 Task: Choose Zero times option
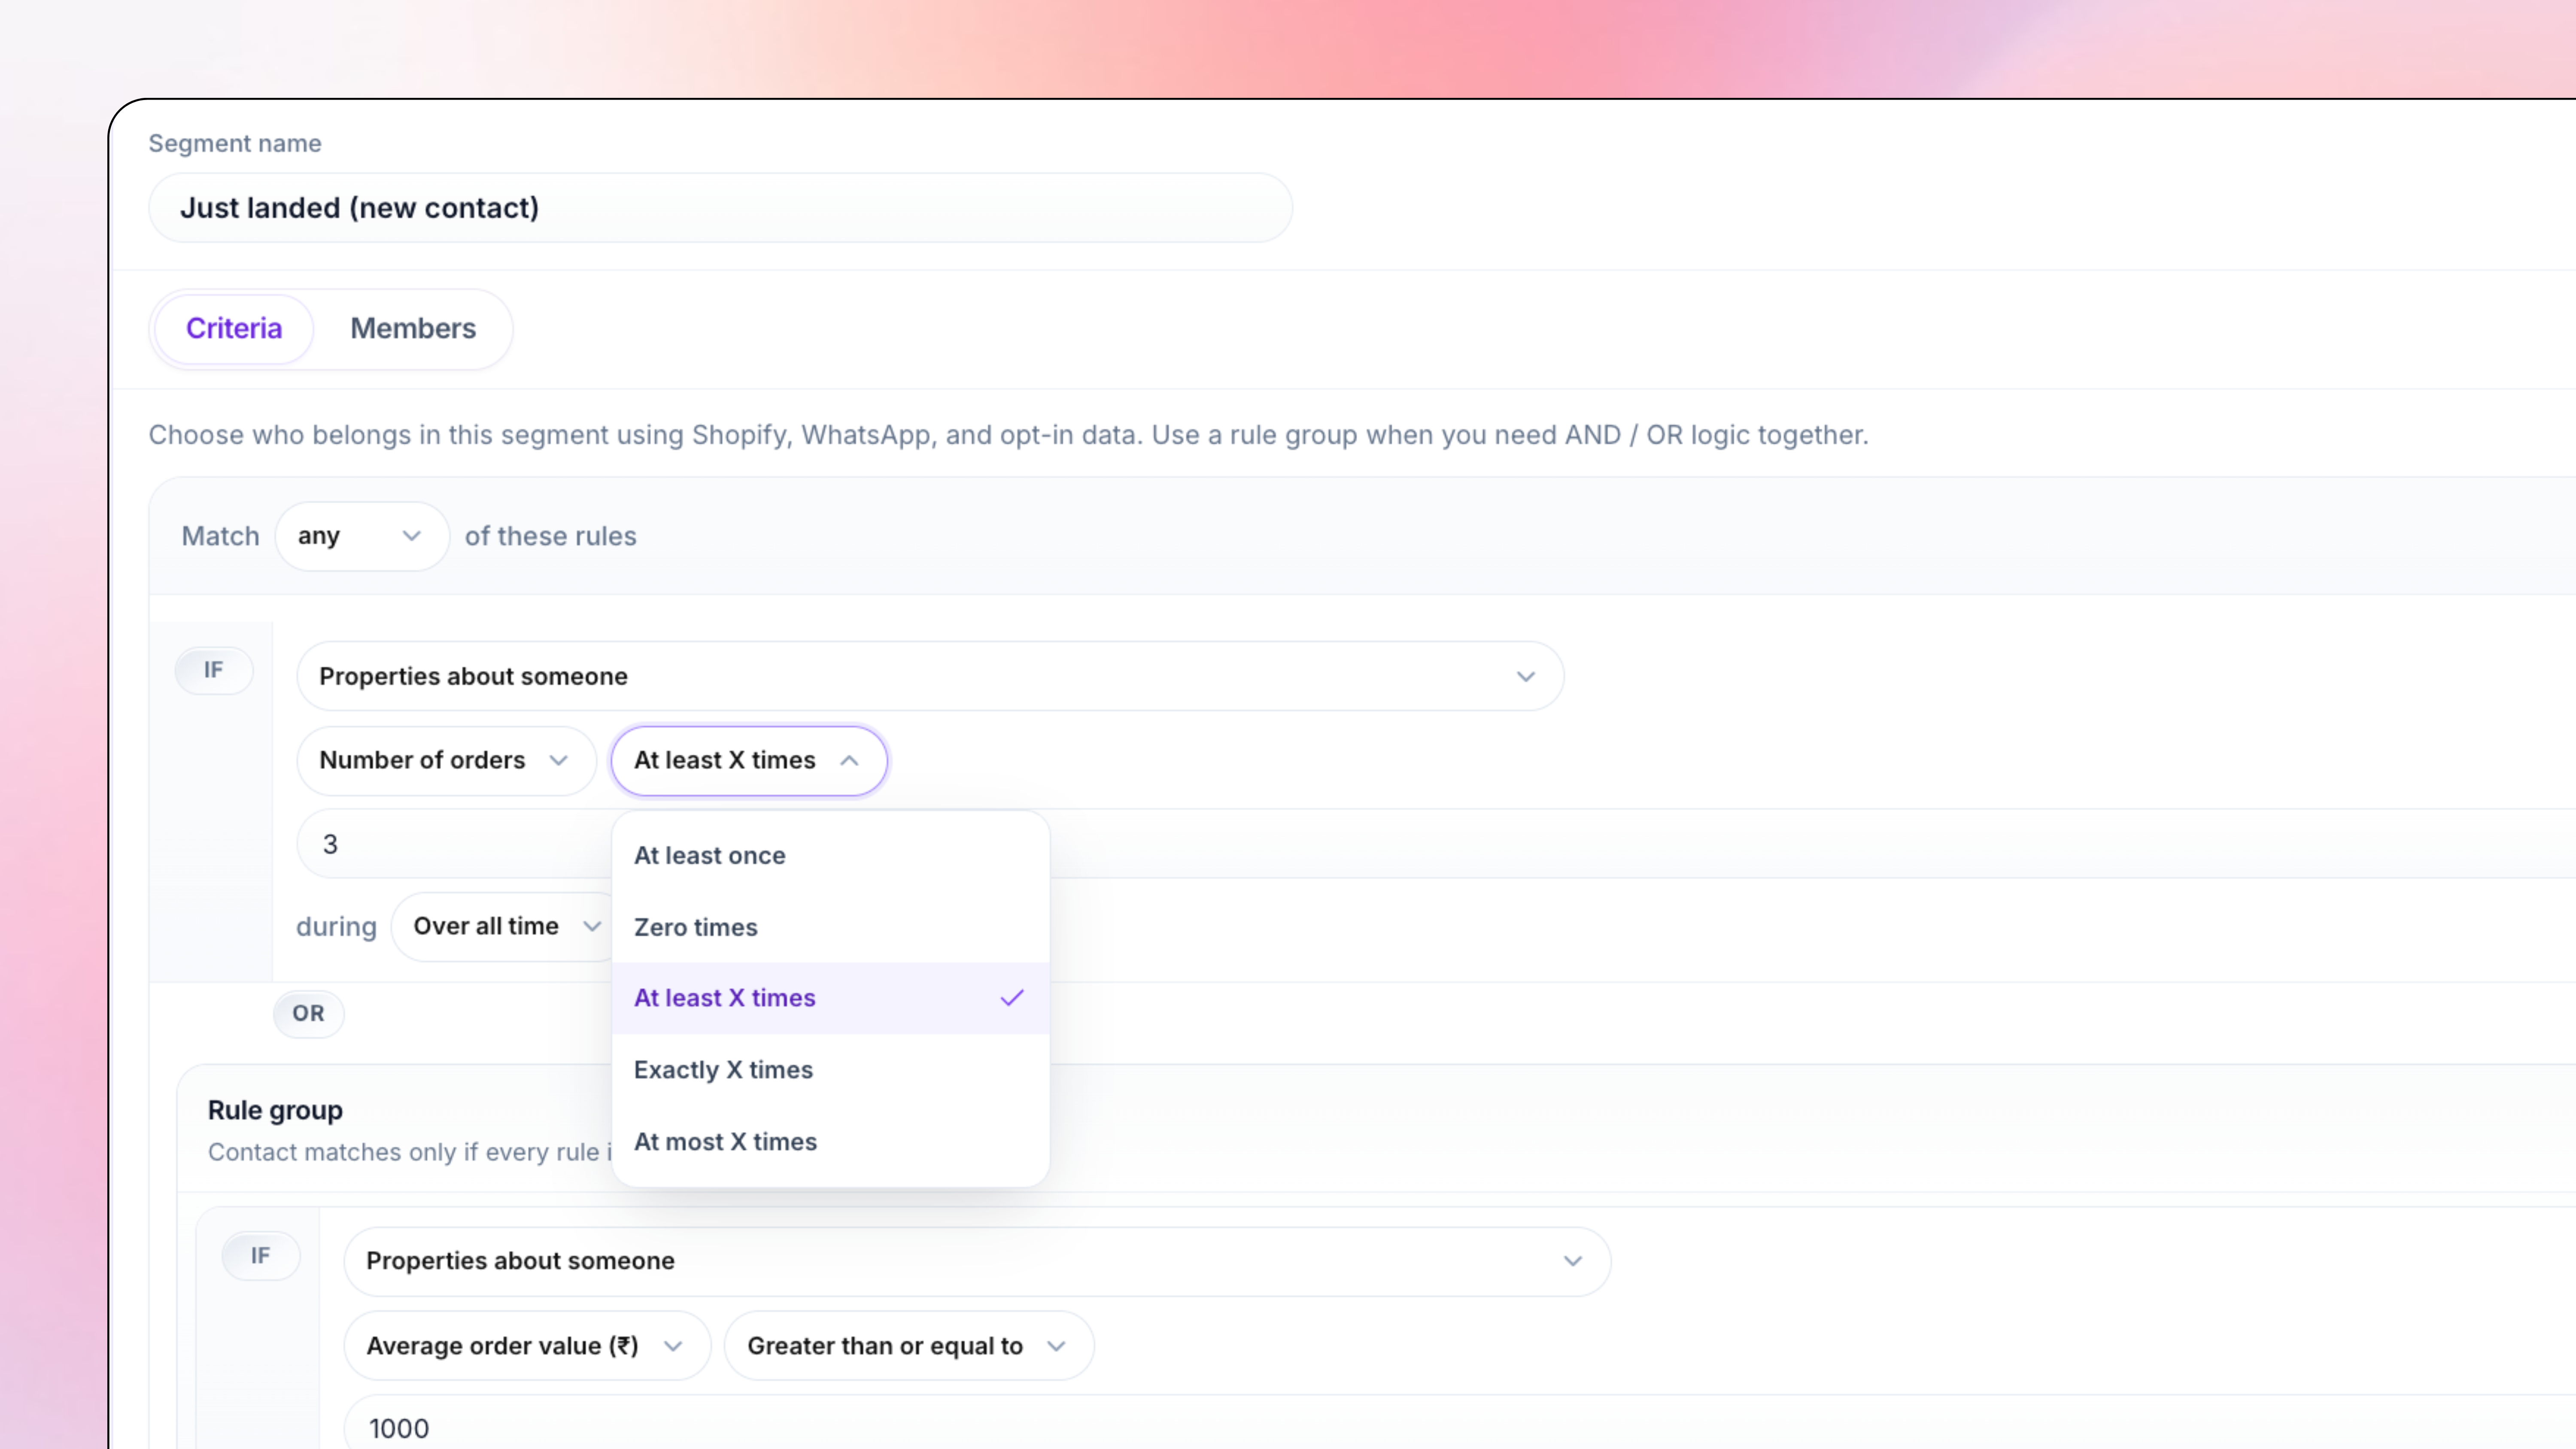[830, 927]
